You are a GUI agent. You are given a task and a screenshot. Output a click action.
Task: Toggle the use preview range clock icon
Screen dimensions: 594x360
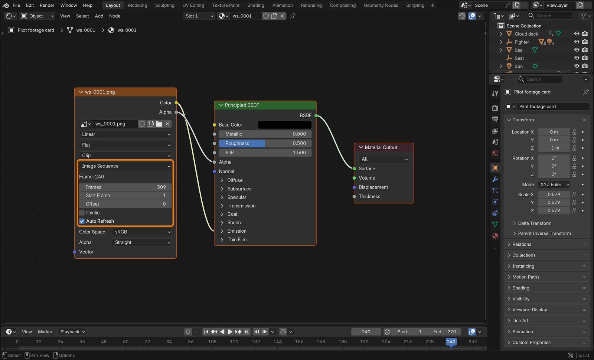coord(387,332)
